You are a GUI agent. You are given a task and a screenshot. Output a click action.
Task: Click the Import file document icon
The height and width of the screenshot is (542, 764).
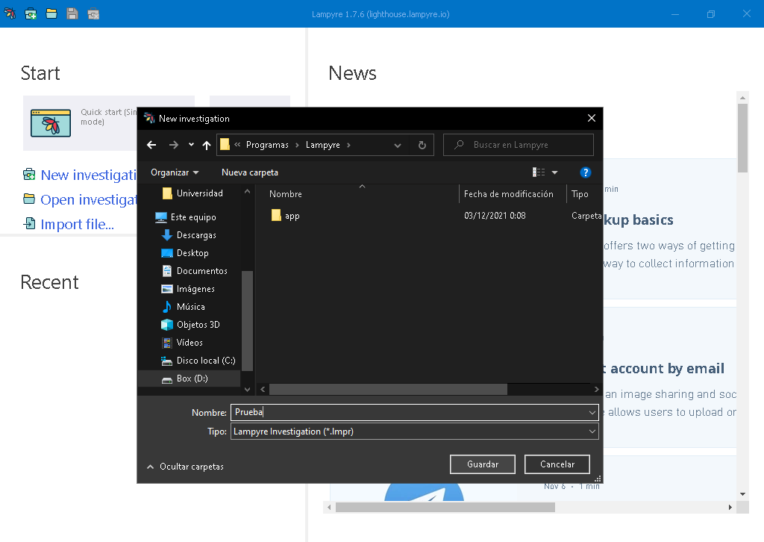30,224
